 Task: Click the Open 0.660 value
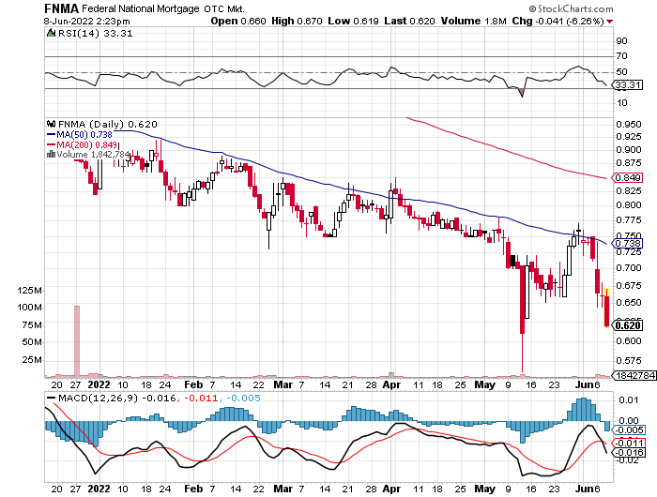[238, 21]
